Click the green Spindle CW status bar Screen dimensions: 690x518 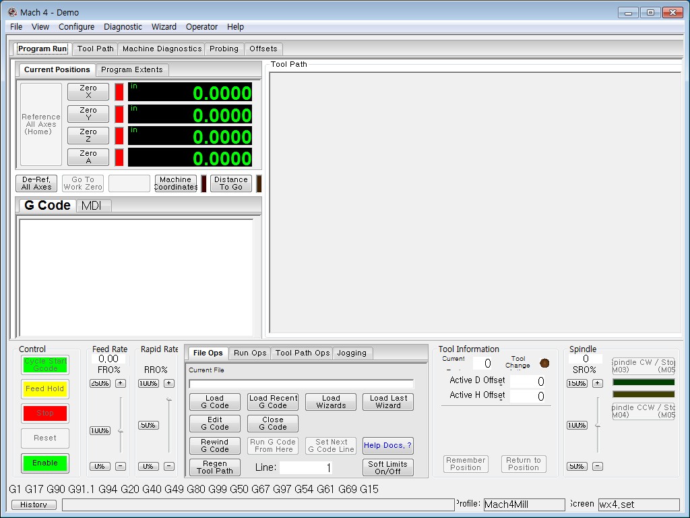[x=644, y=382]
